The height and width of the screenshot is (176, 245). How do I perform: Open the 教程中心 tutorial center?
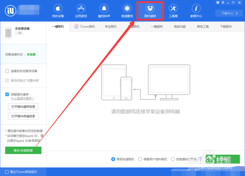coord(196,11)
